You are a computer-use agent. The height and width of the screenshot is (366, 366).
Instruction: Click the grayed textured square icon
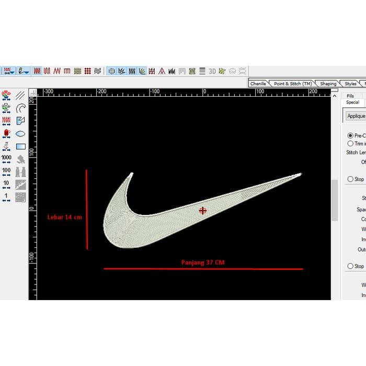tap(20, 198)
